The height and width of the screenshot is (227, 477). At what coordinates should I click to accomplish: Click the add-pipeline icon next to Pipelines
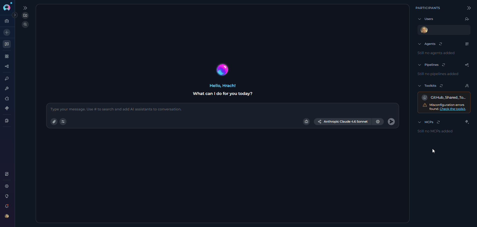coord(466,65)
